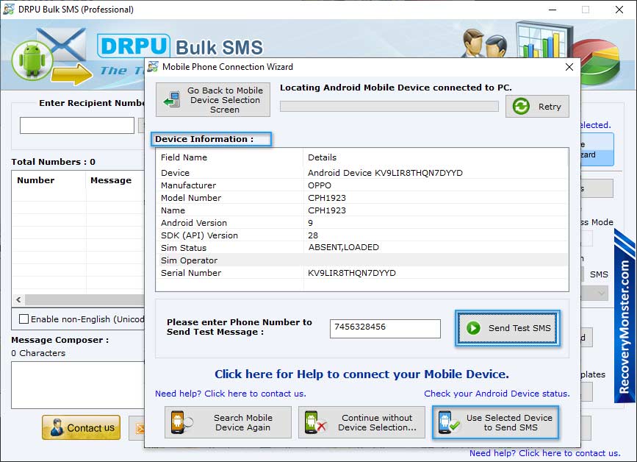Select the Name CPH1923 row
637x462 pixels.
pos(361,210)
